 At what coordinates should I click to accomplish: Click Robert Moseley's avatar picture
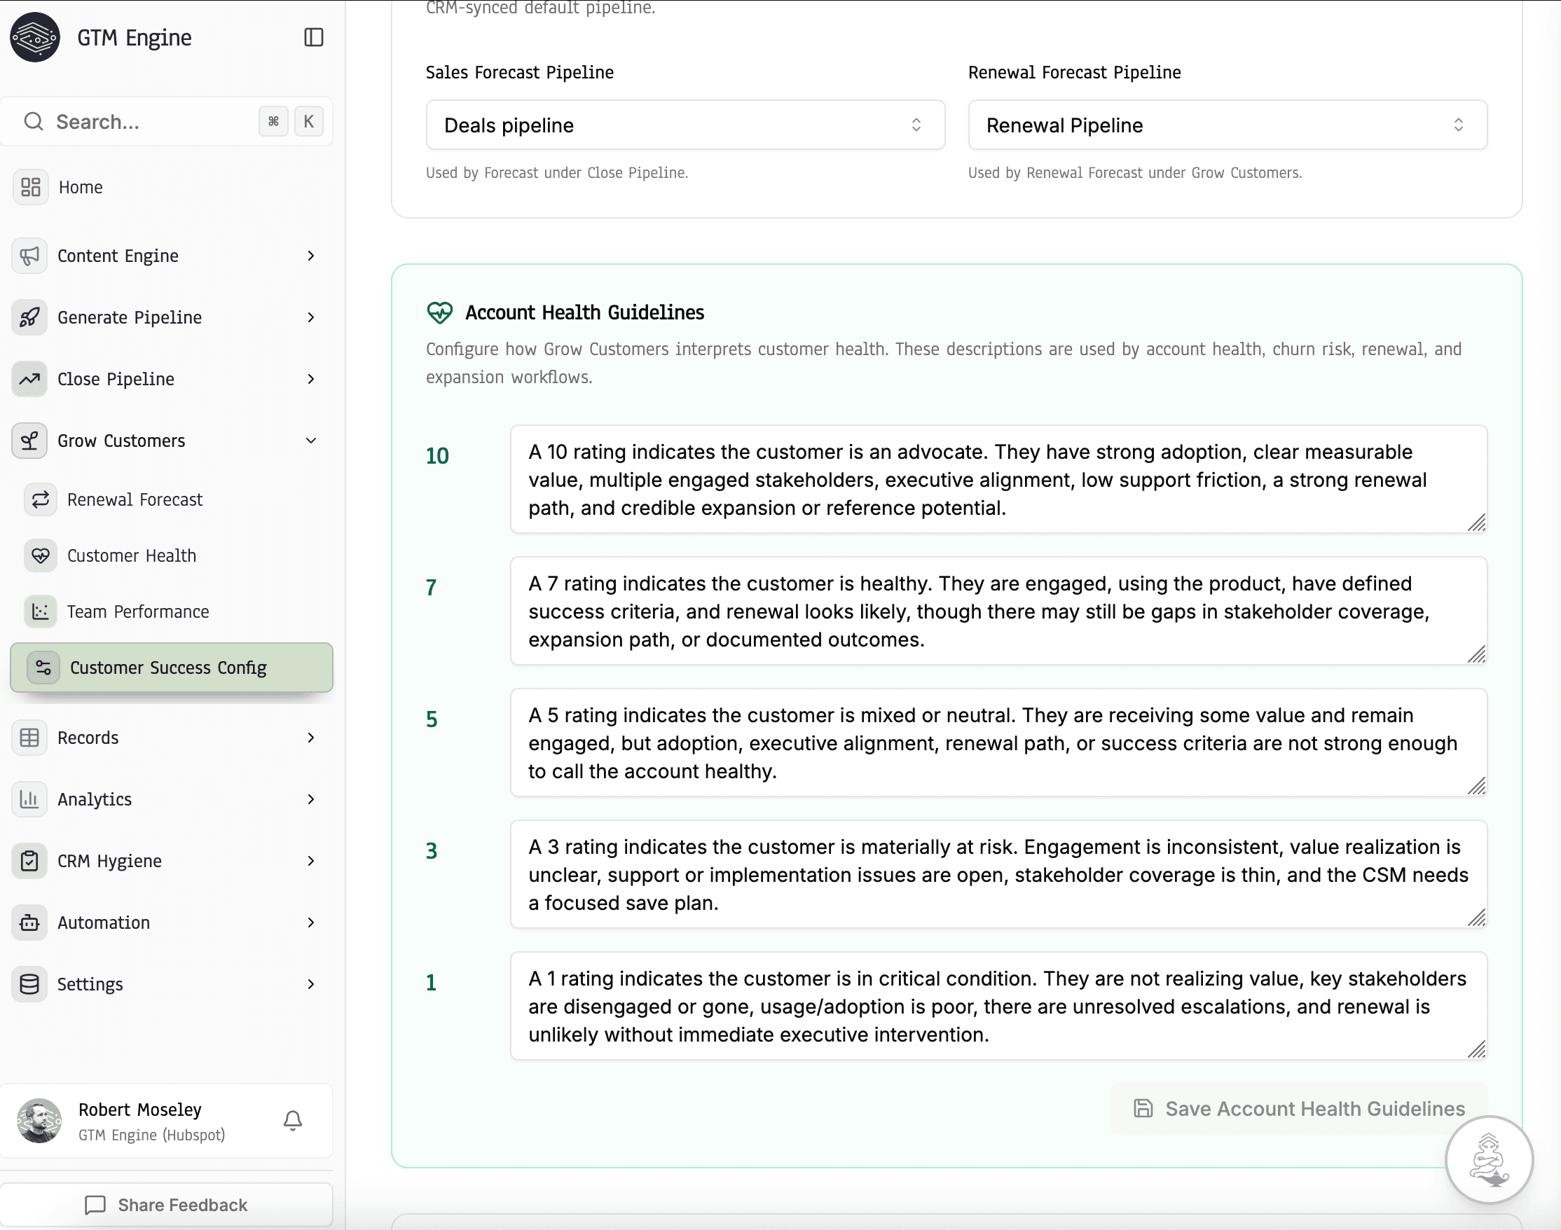point(39,1121)
